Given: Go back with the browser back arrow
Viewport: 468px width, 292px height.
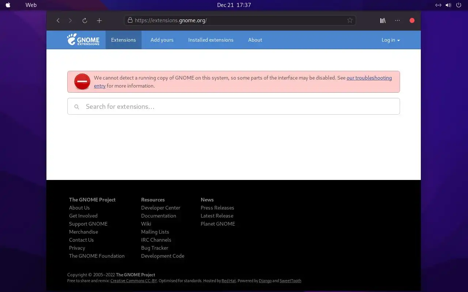Looking at the screenshot, I should [58, 20].
